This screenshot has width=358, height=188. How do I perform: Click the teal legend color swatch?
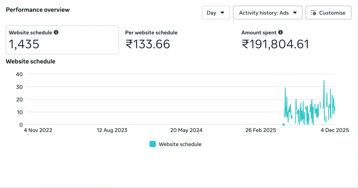pyautogui.click(x=152, y=144)
